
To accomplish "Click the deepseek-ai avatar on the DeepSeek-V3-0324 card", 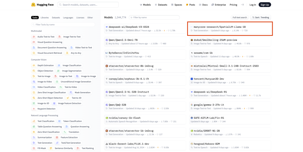I will click(x=107, y=27).
